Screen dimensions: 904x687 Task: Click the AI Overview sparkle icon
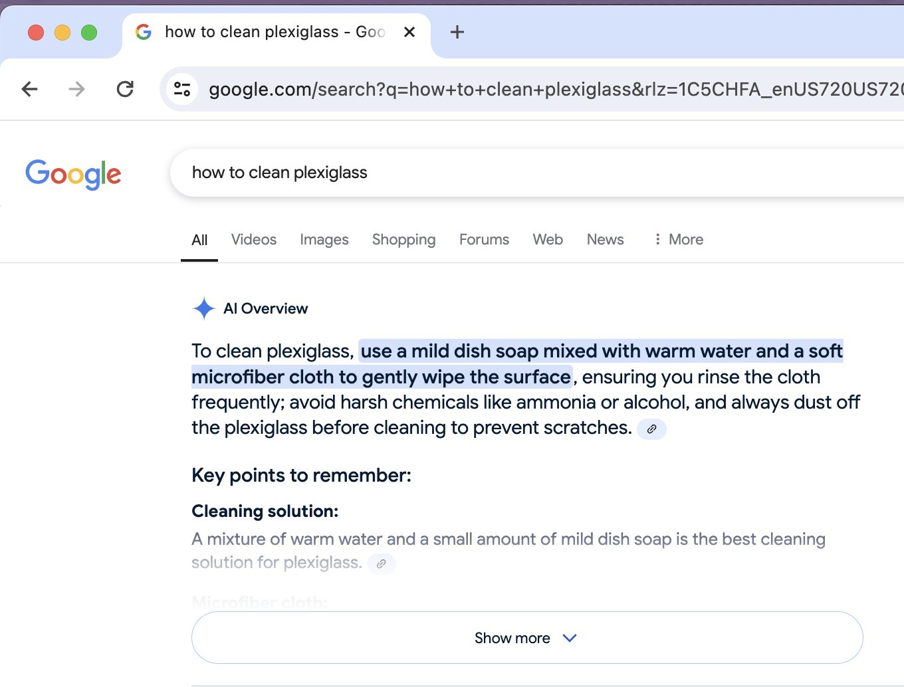(x=203, y=308)
